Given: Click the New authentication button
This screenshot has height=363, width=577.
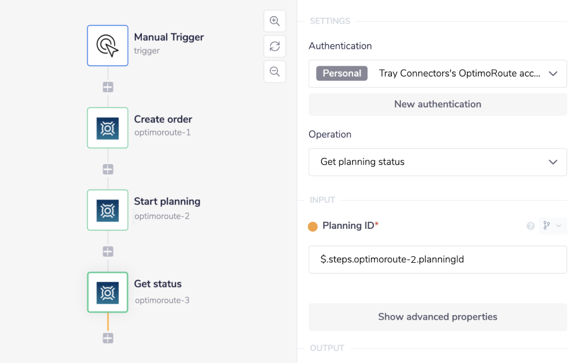Looking at the screenshot, I should point(437,104).
